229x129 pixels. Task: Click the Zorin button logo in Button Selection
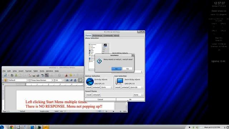point(90,81)
